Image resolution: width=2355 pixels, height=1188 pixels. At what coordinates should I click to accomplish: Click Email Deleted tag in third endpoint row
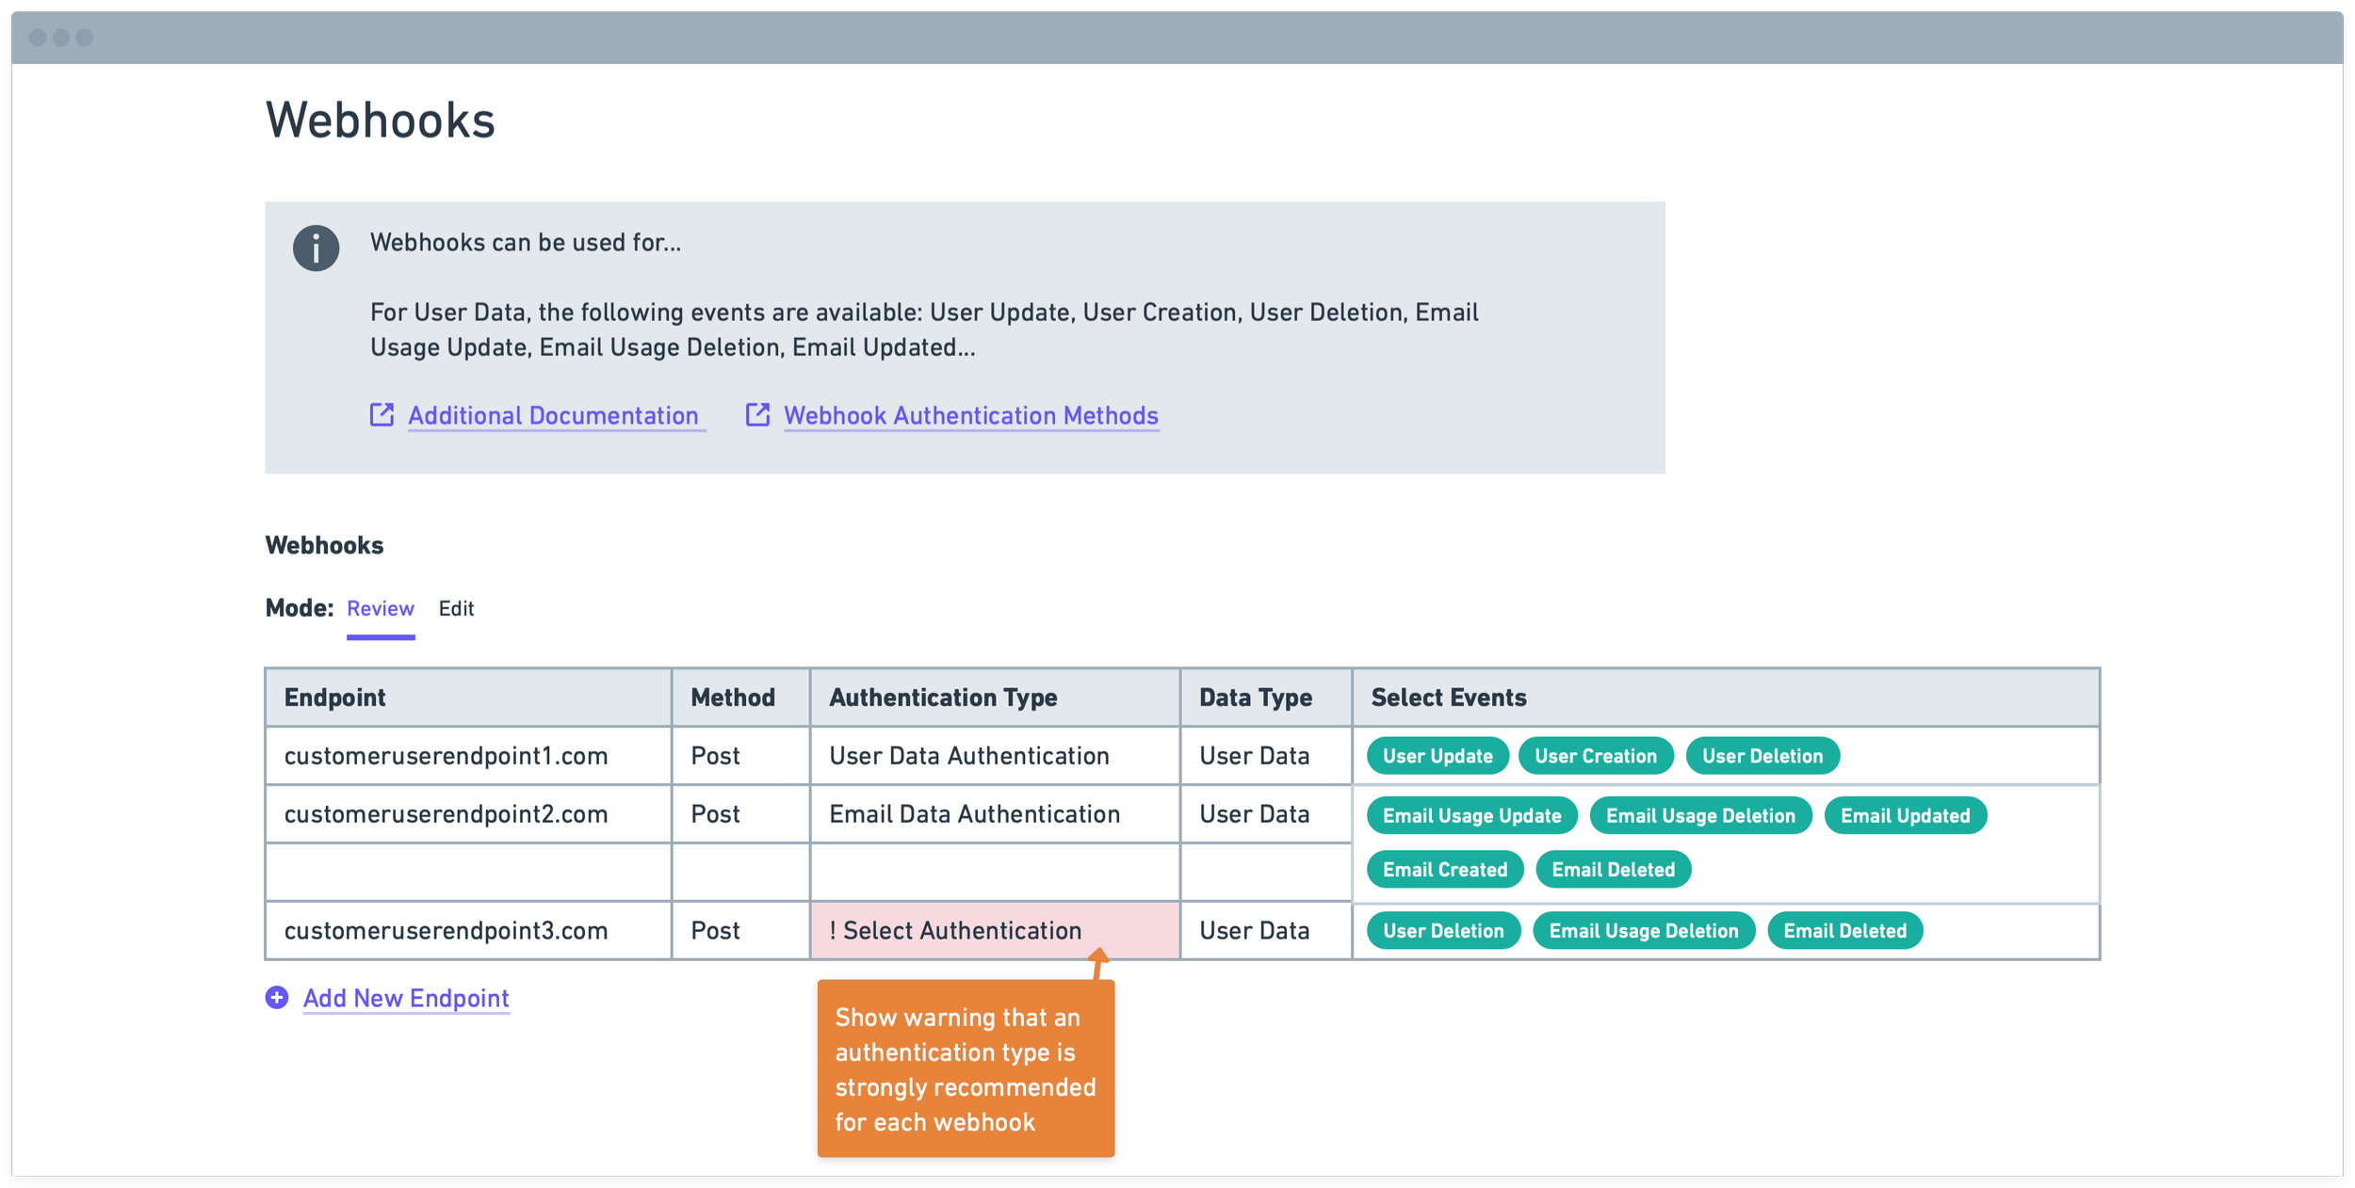[x=1844, y=931]
